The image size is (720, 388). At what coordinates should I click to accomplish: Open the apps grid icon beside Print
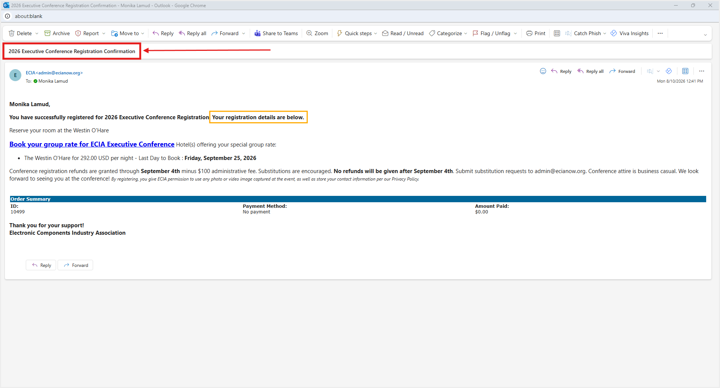pyautogui.click(x=557, y=33)
